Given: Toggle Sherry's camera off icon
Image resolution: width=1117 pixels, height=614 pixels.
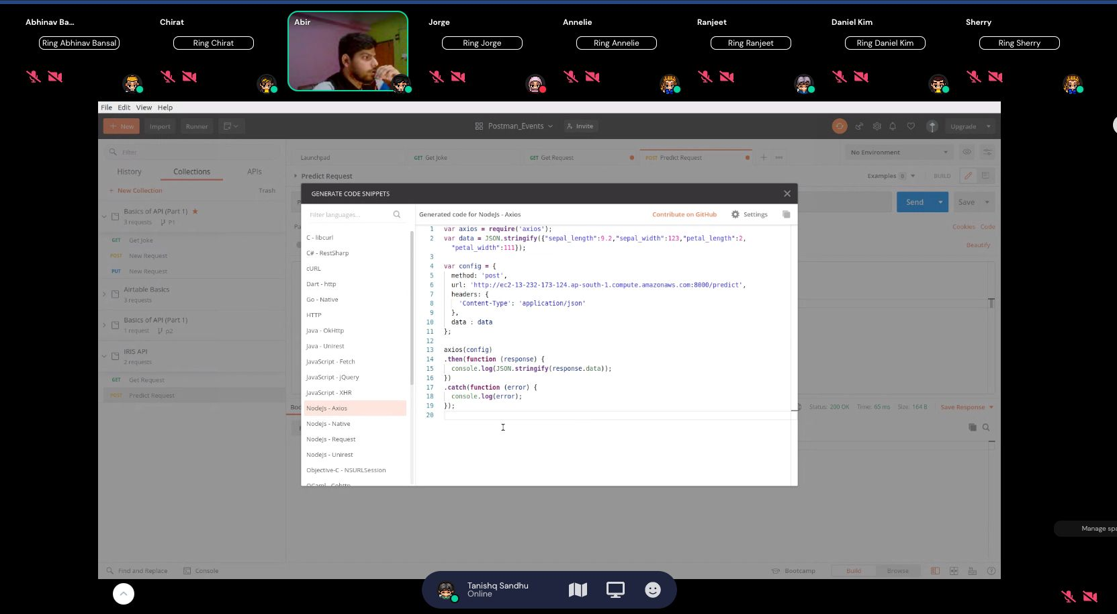Looking at the screenshot, I should click(x=995, y=77).
